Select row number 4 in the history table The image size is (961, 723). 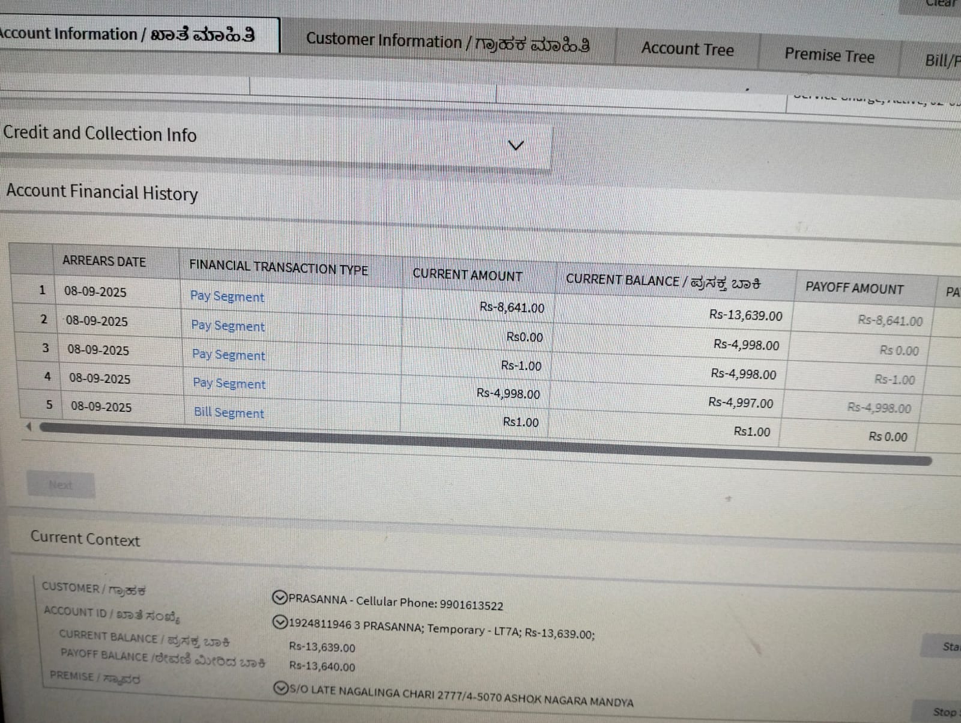(47, 377)
